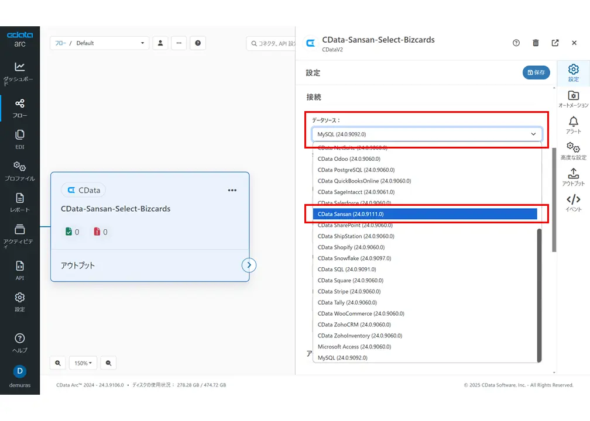Open the Dashboard page in the sidebar
The height and width of the screenshot is (421, 590).
(19, 74)
